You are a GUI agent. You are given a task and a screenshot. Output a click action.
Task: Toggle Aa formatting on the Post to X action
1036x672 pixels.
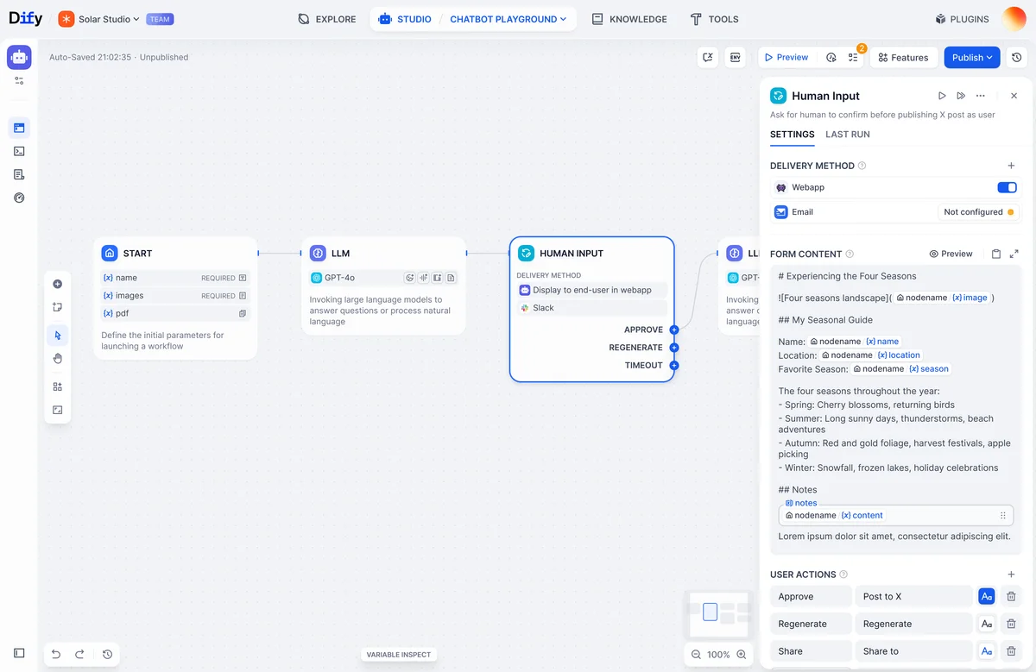986,596
